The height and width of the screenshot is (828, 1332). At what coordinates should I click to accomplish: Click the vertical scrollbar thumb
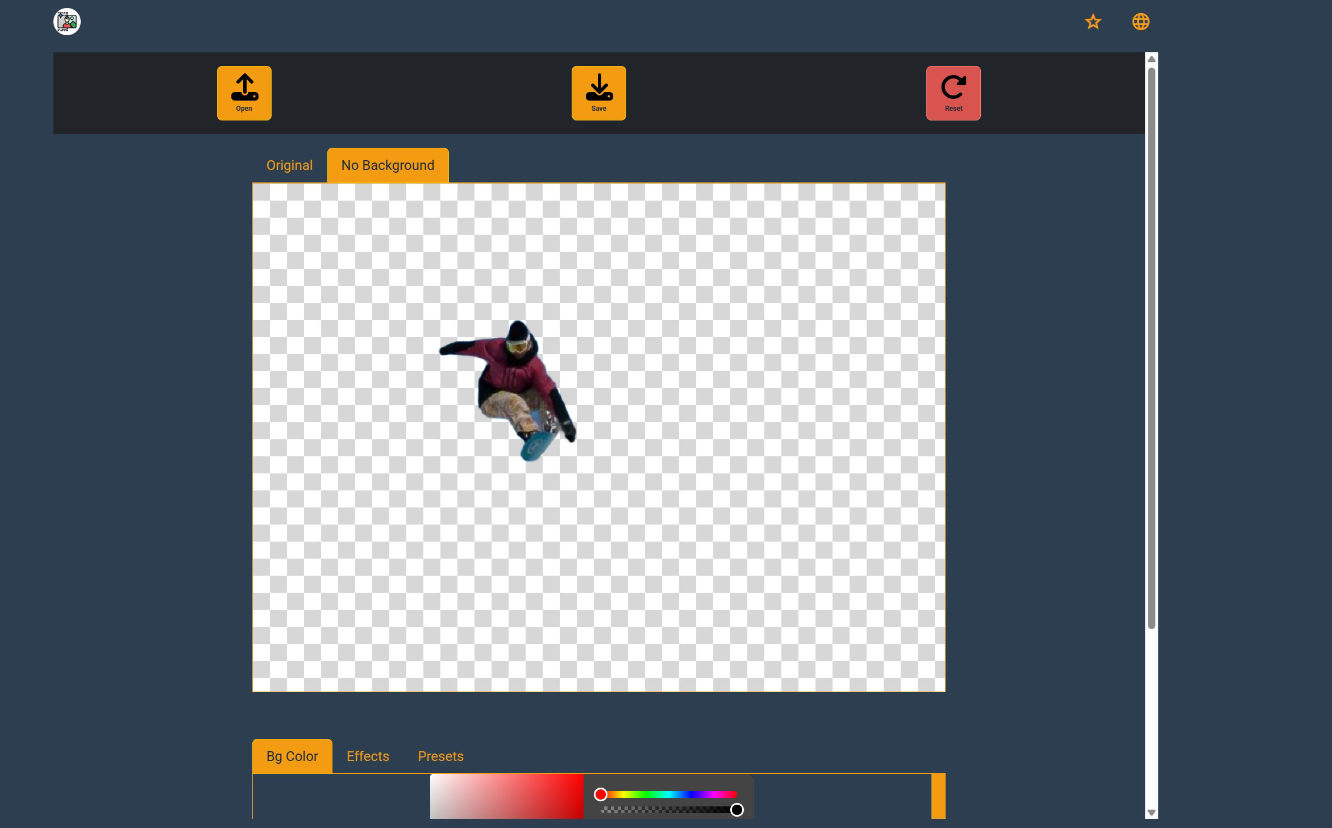point(1151,348)
